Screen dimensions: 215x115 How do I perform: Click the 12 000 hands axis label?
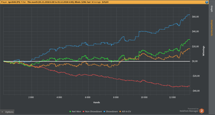[x=172, y=97]
